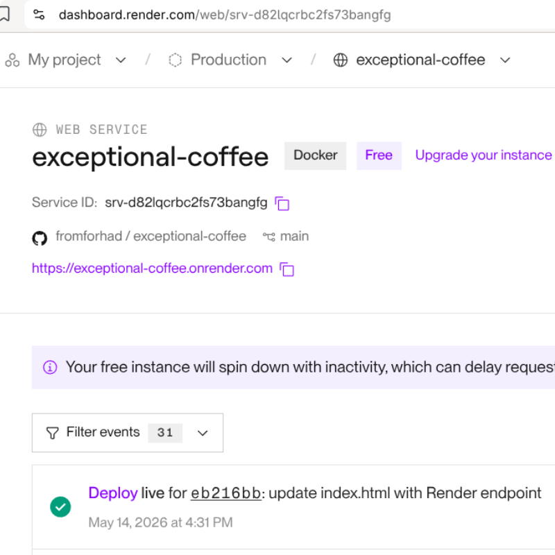Click the WEB SERVICE label
The image size is (555, 555).
click(101, 130)
